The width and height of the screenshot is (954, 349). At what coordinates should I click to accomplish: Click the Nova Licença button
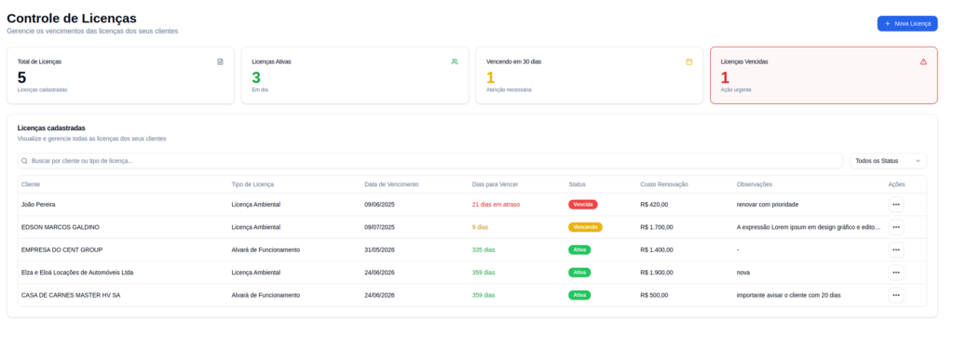906,23
